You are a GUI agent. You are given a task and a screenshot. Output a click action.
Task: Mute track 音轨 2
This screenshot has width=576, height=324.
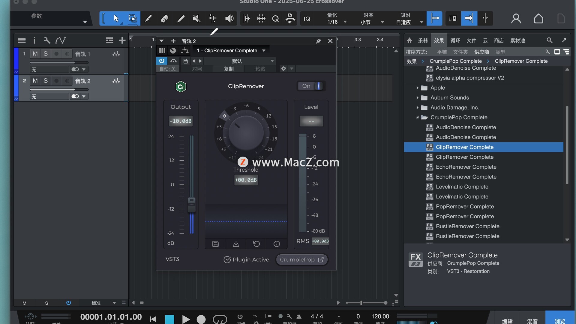(35, 81)
